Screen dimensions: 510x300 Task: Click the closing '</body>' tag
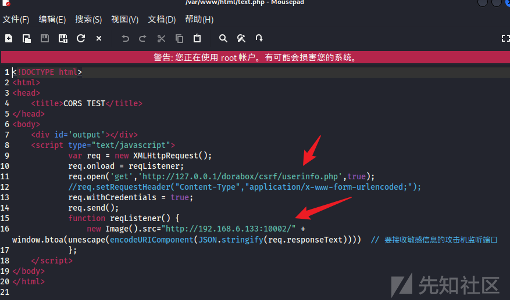point(28,271)
